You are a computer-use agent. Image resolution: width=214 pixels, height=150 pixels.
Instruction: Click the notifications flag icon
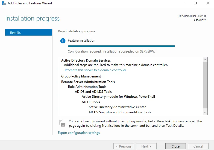tap(62, 123)
